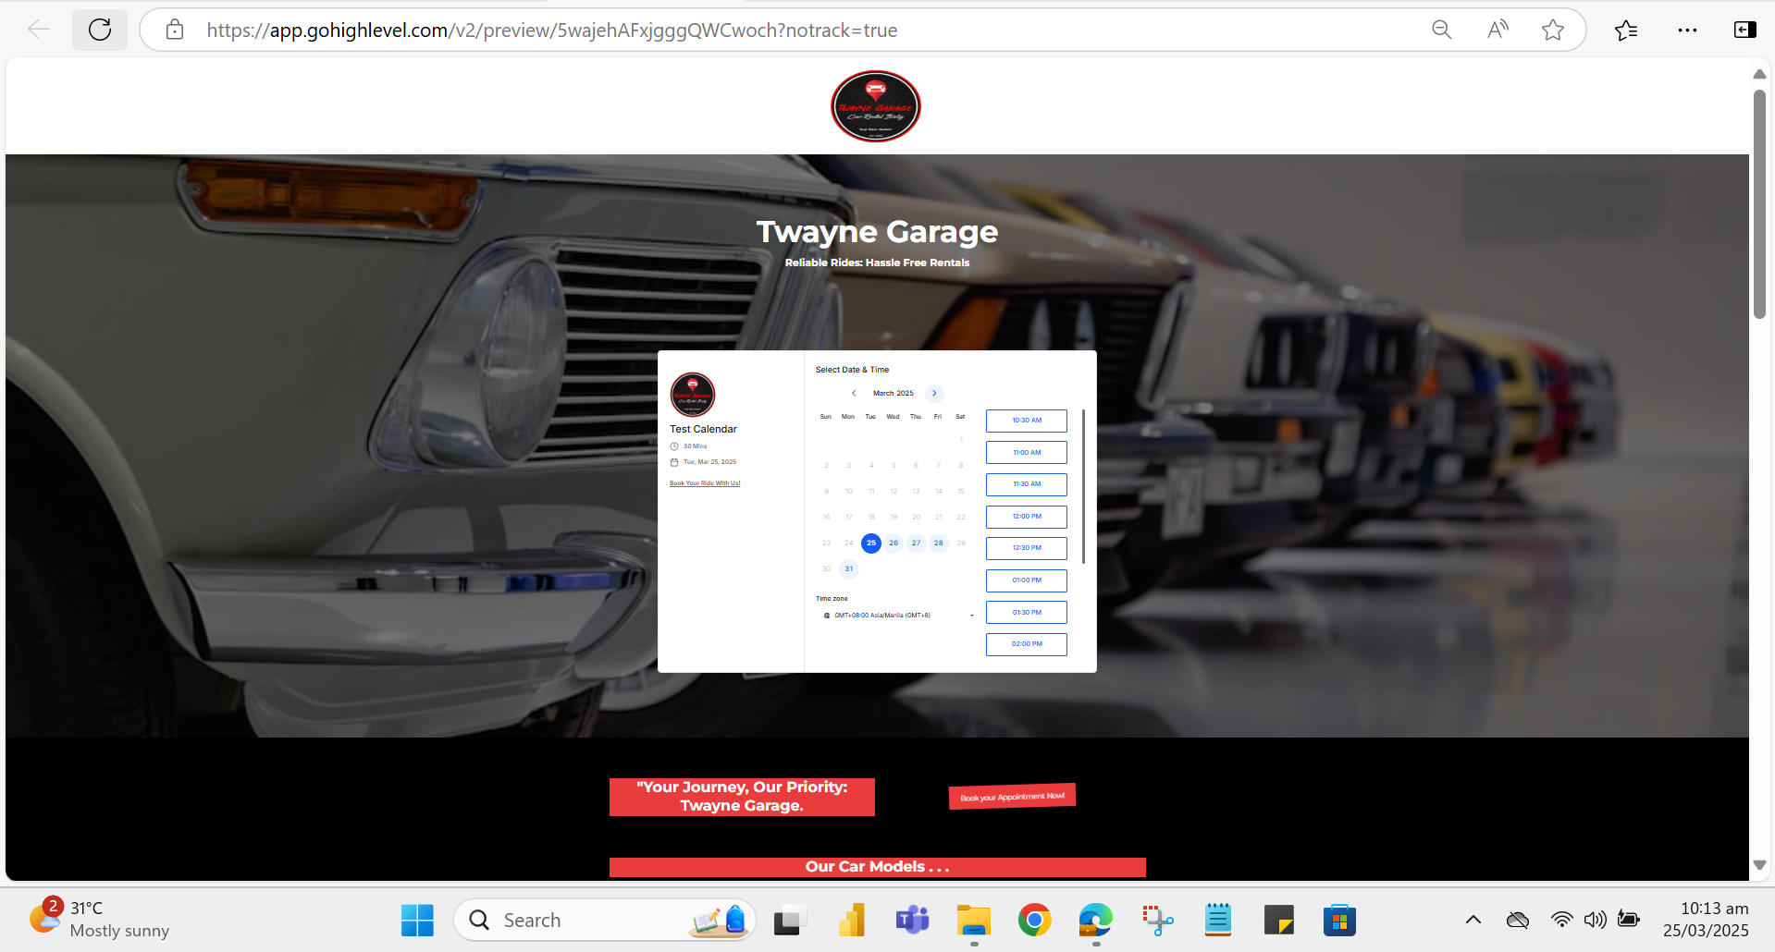Open Snipping Tool from taskbar

click(x=1157, y=920)
